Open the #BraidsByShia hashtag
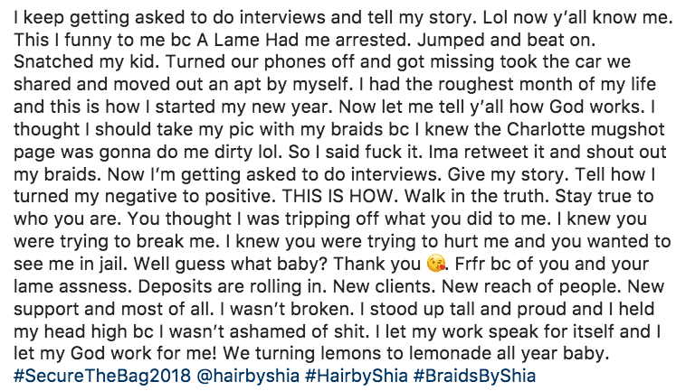The image size is (676, 391). click(x=475, y=376)
